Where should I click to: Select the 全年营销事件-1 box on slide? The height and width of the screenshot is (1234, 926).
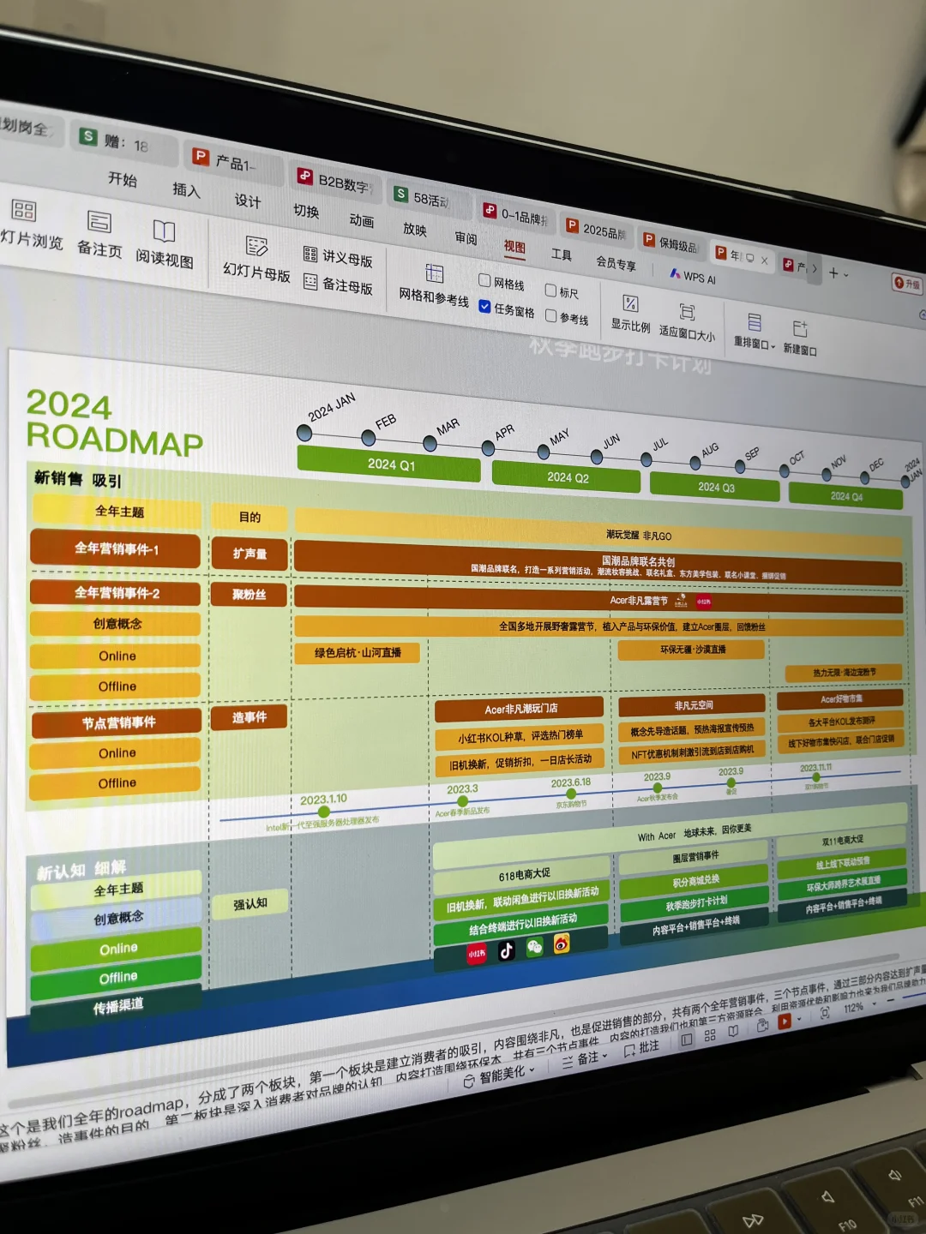click(116, 548)
